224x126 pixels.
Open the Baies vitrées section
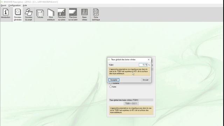84,14
